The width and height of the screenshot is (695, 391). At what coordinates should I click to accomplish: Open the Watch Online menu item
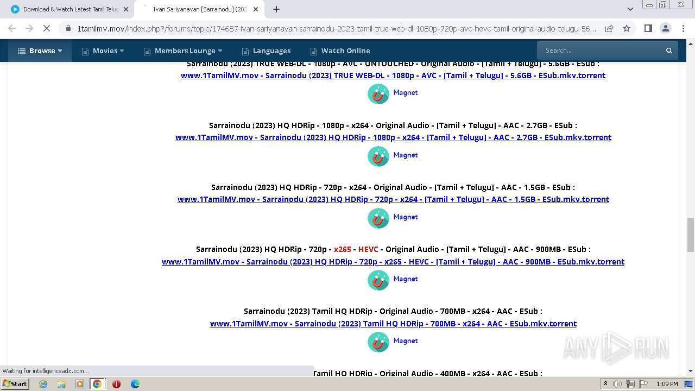coord(340,51)
